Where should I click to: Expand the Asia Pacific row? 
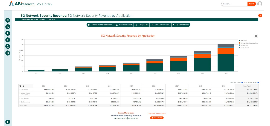coord(20,90)
